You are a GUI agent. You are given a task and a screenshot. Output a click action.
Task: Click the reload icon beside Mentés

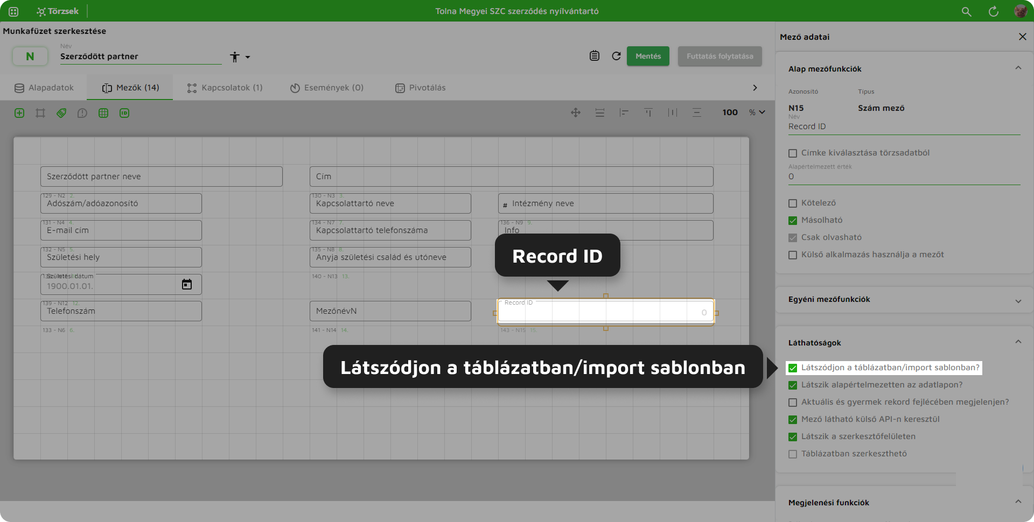click(x=617, y=56)
